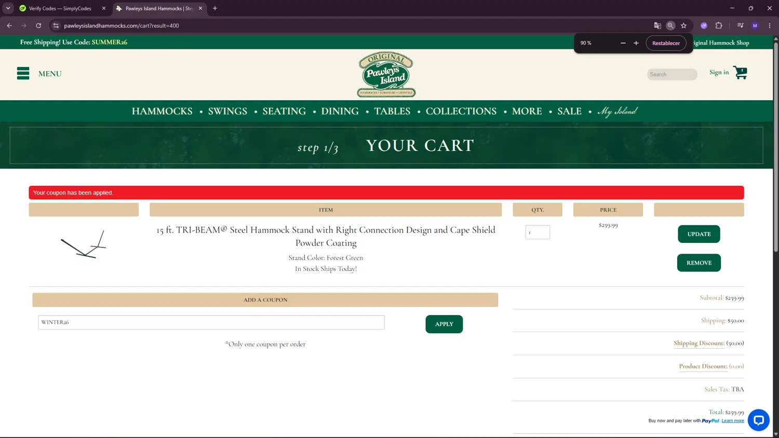Click the browser address bar URL
The width and height of the screenshot is (779, 438).
pyautogui.click(x=122, y=25)
